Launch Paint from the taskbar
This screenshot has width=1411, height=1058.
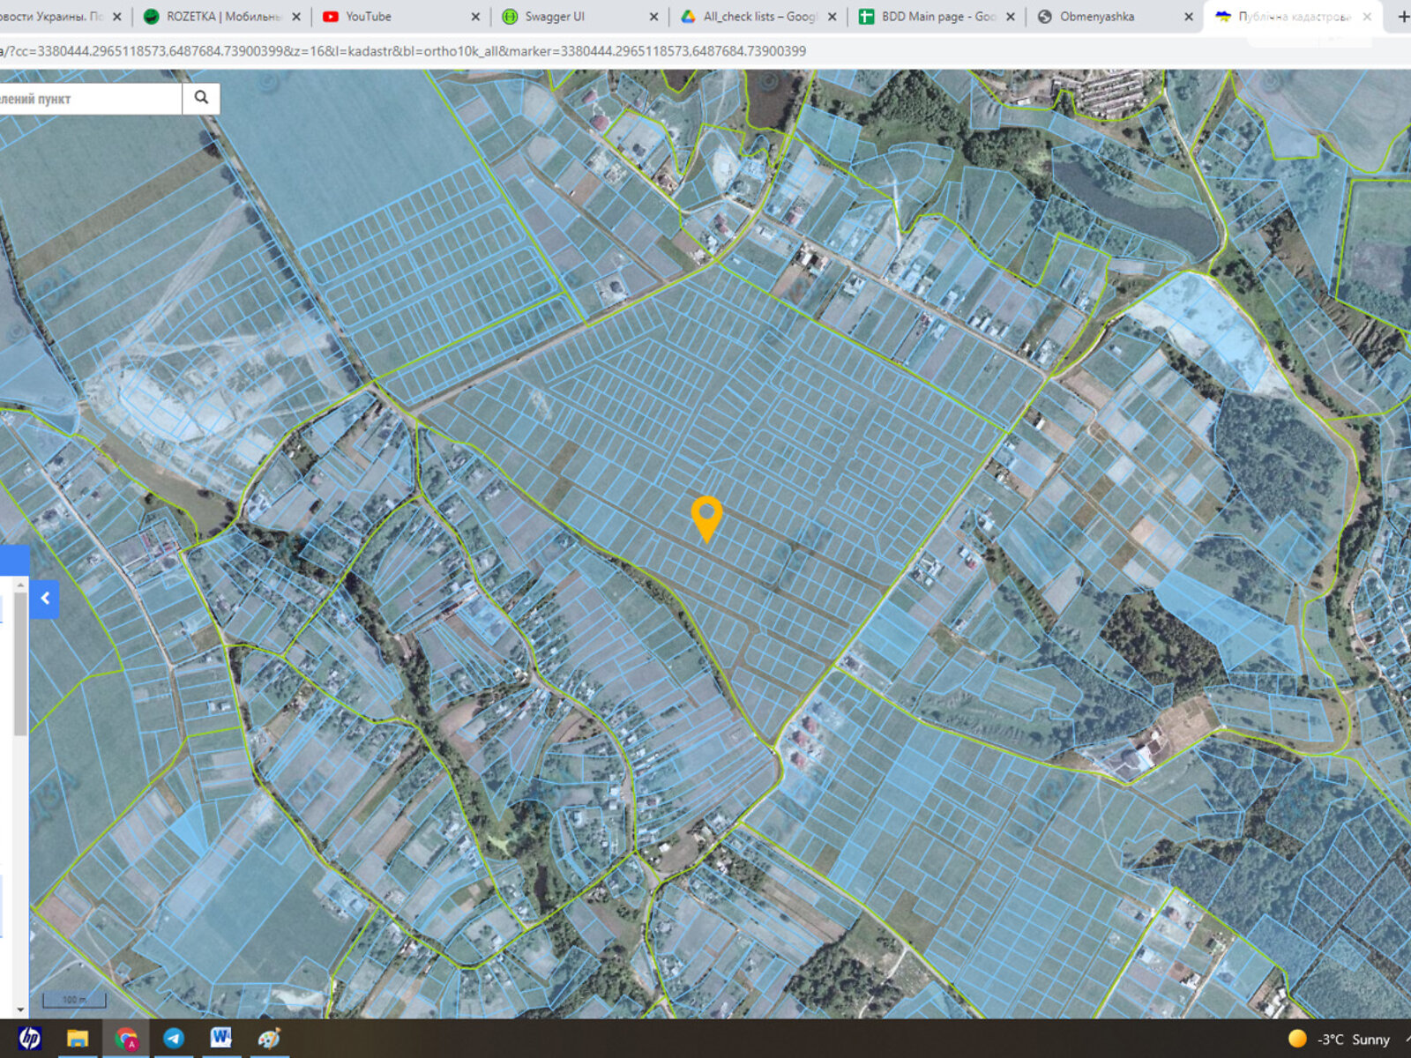click(x=269, y=1039)
